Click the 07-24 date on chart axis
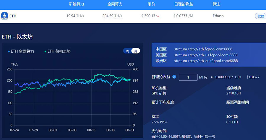This screenshot has width=266, height=140. [14, 130]
